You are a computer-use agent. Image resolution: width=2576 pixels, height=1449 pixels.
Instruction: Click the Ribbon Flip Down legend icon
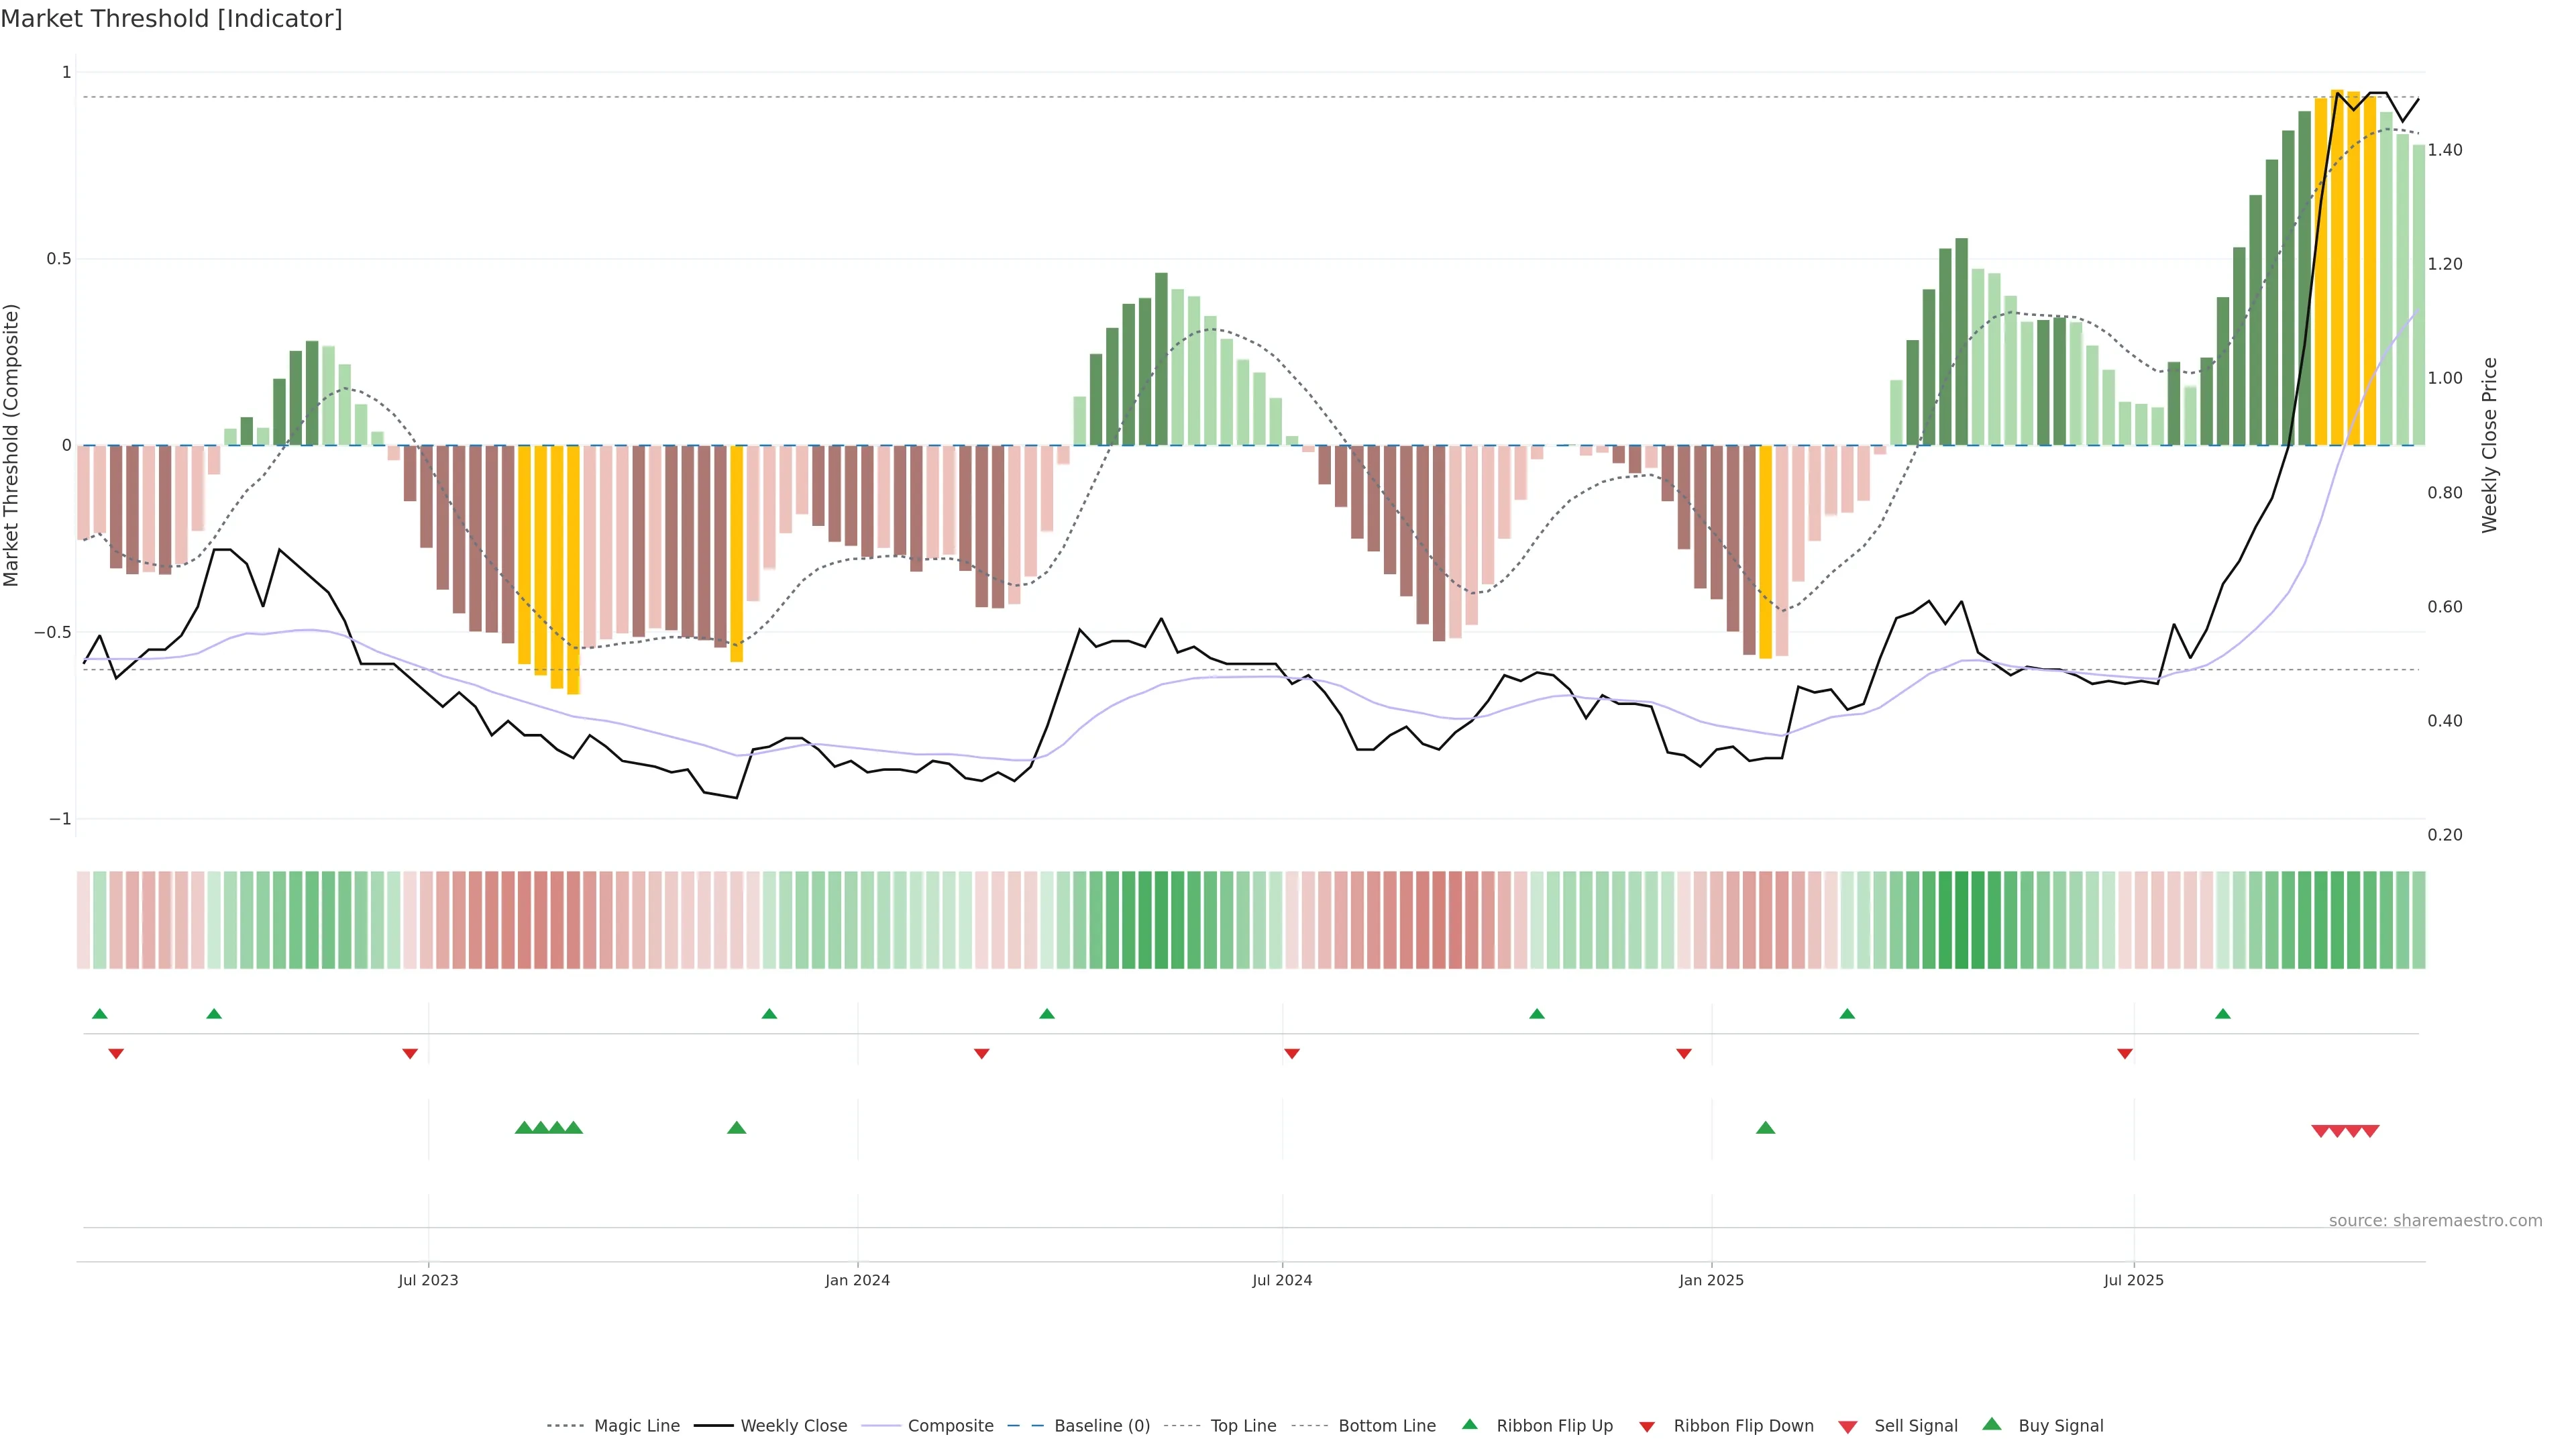tap(1647, 1427)
